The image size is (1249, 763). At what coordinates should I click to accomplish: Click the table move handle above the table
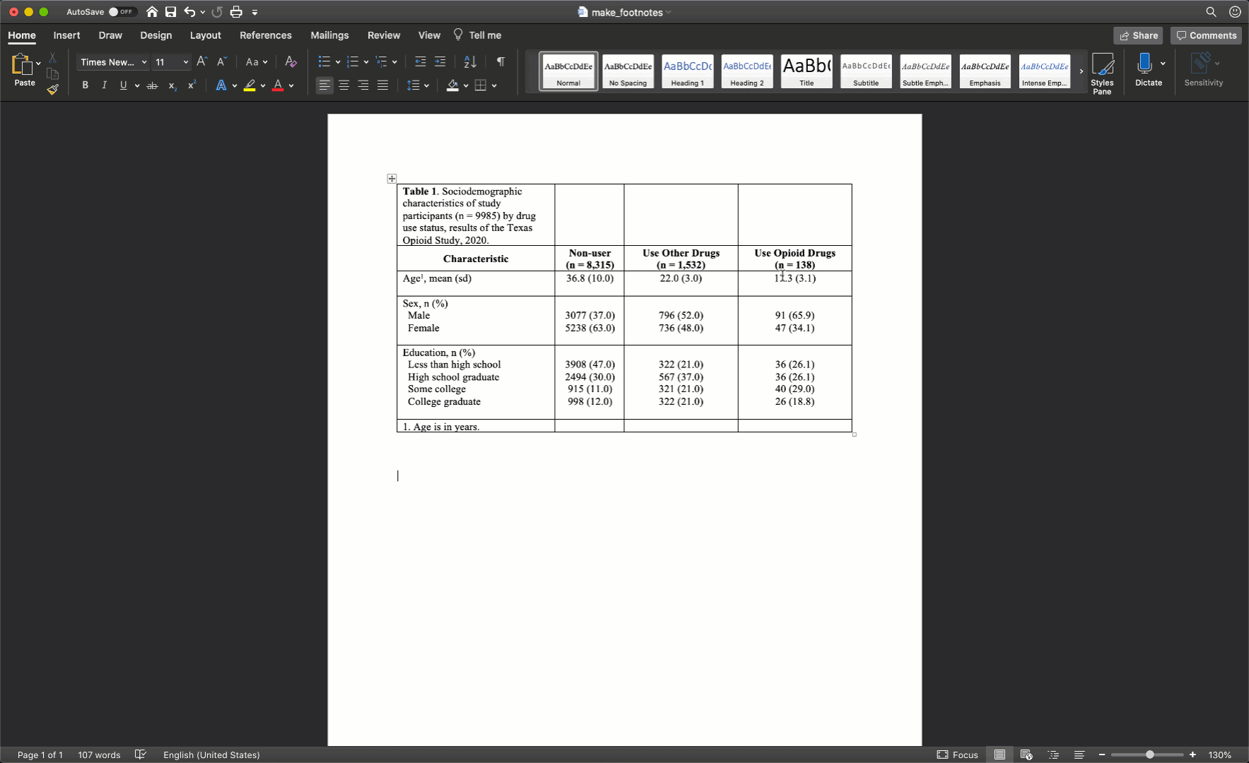click(392, 179)
